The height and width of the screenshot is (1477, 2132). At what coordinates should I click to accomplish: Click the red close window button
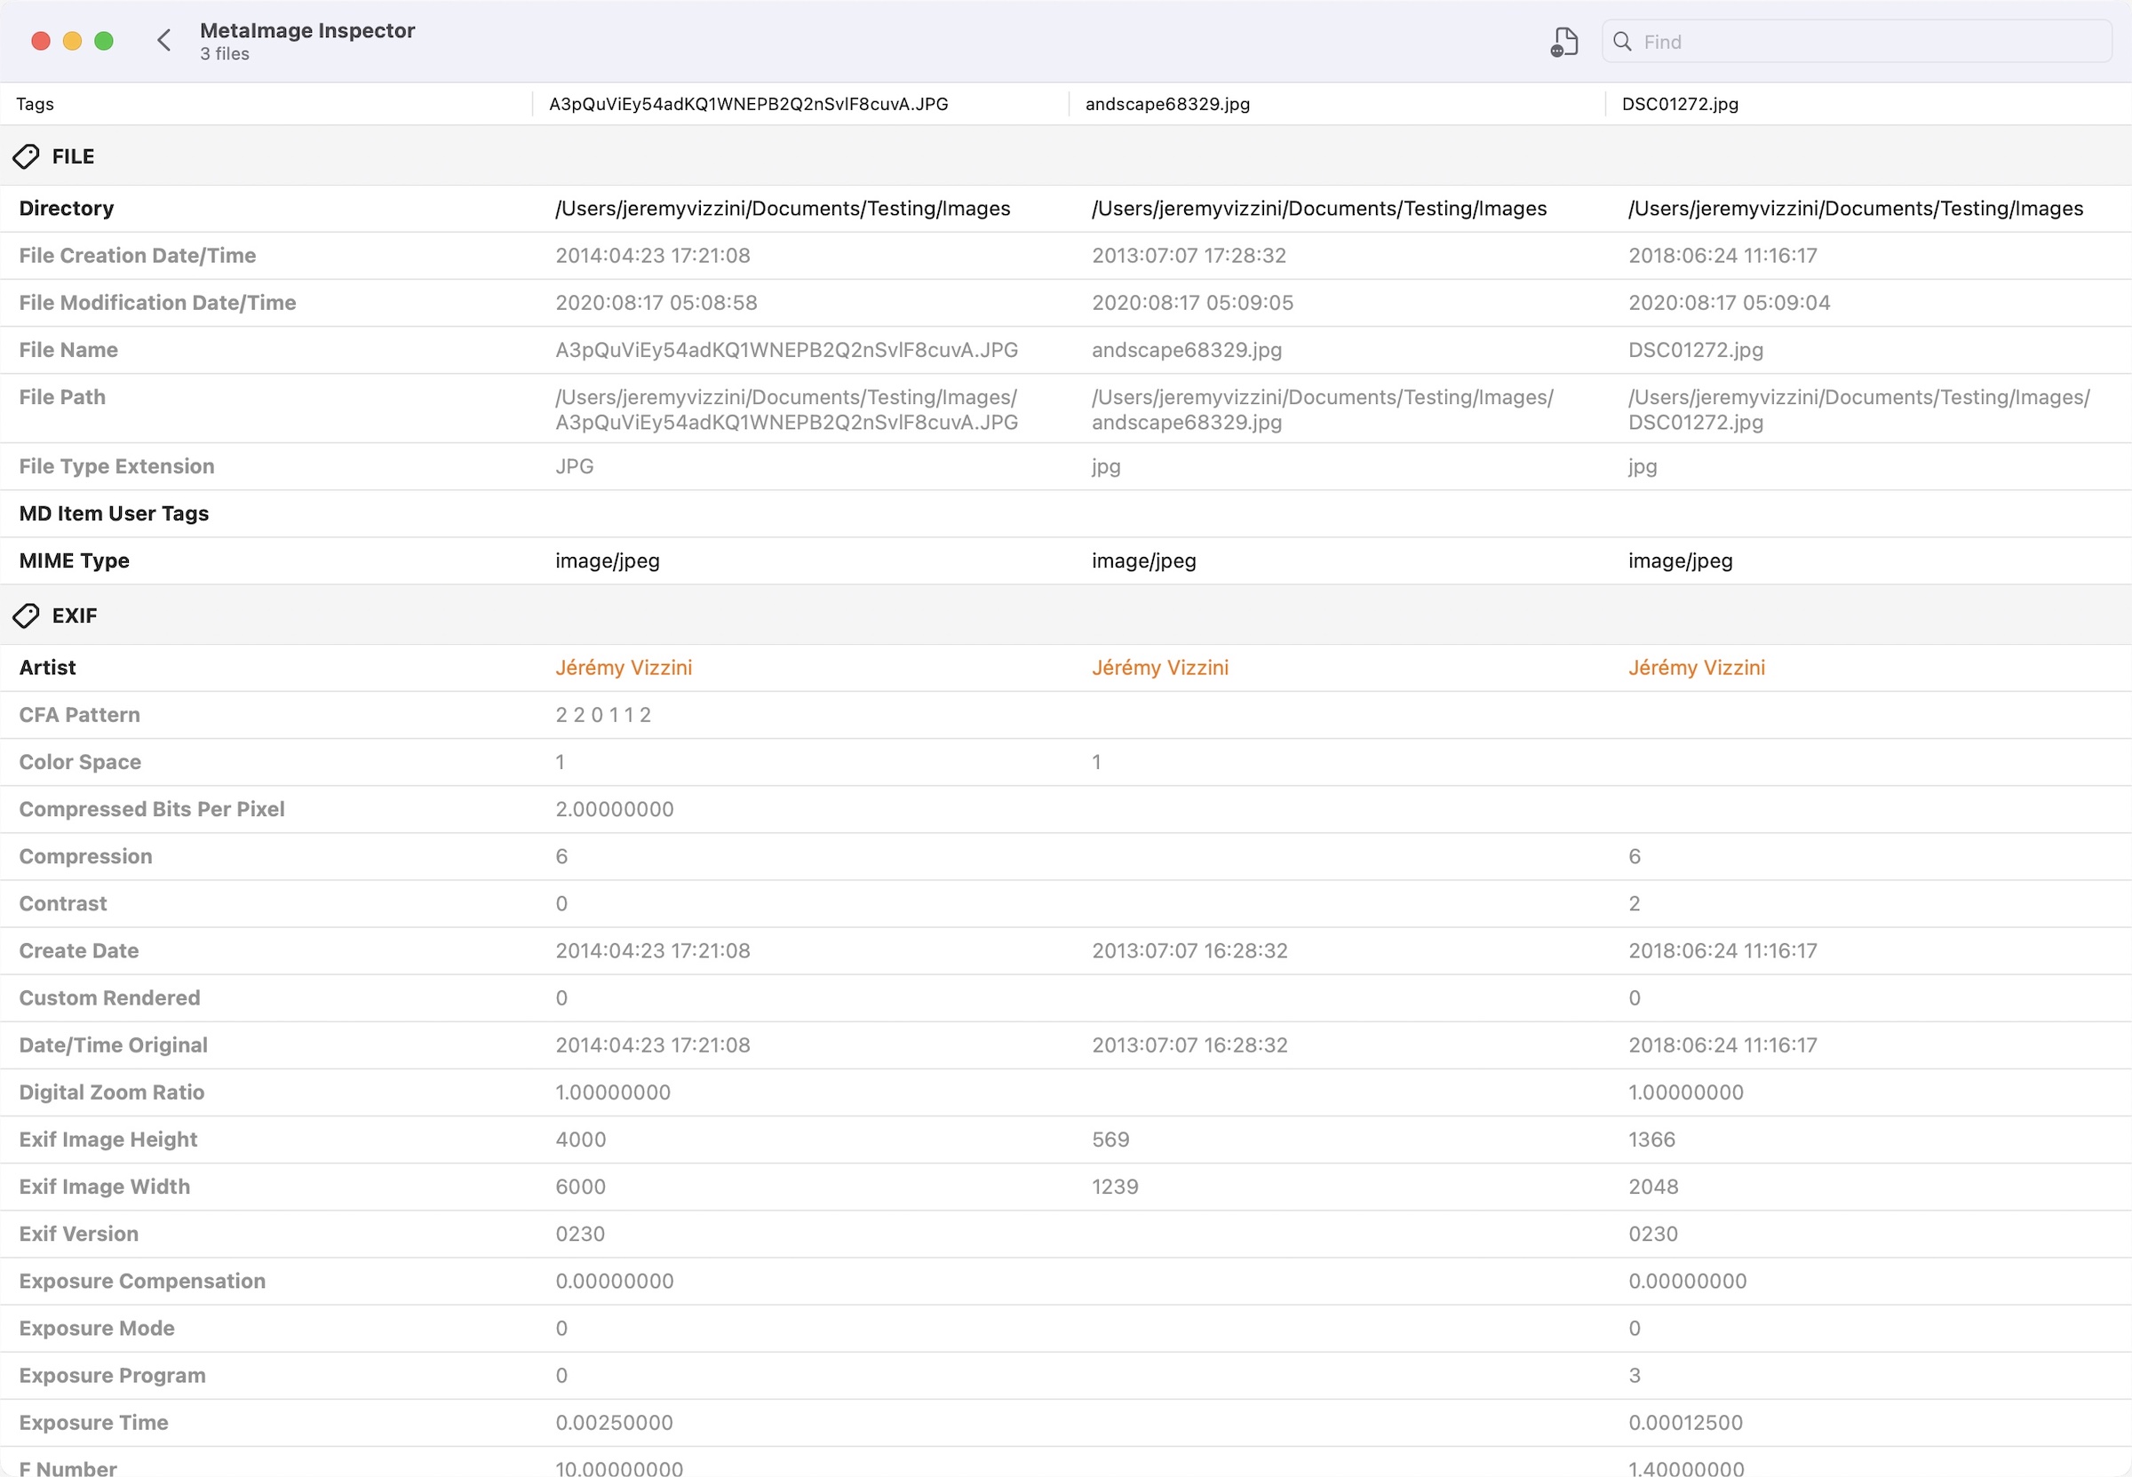point(41,41)
